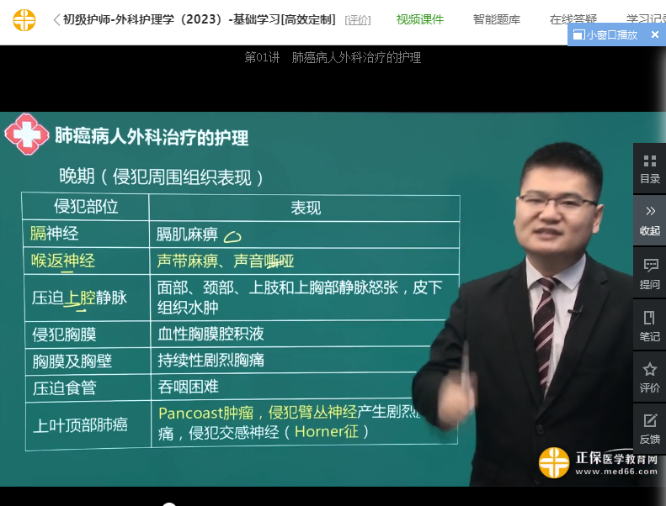
Task: Open the 目录 catalog icon in sidebar
Action: click(649, 168)
